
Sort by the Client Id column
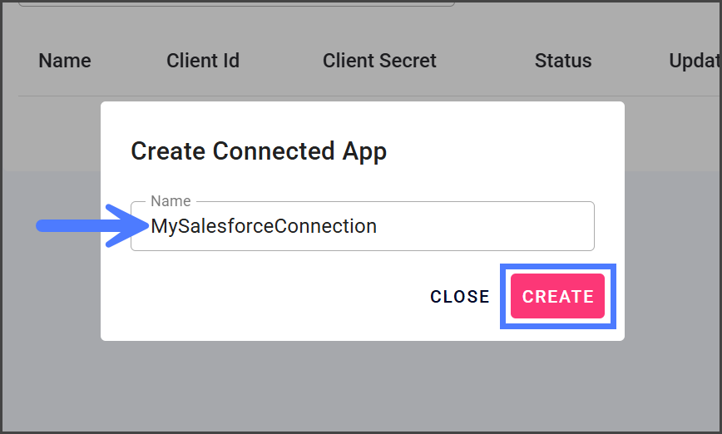click(203, 61)
